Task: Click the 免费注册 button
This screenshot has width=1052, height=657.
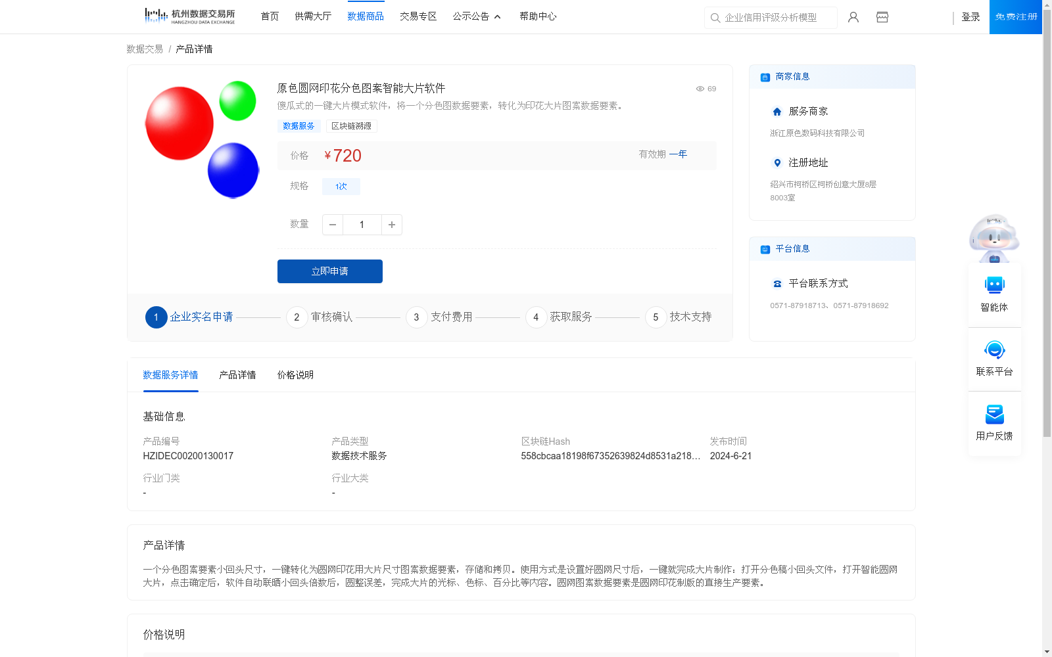Action: point(1016,17)
